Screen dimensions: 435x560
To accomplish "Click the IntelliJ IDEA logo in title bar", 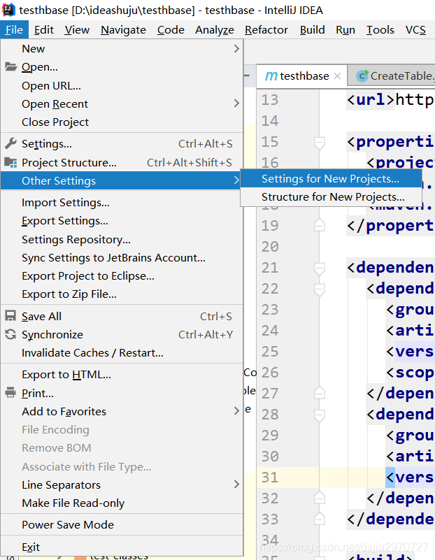I will [8, 10].
